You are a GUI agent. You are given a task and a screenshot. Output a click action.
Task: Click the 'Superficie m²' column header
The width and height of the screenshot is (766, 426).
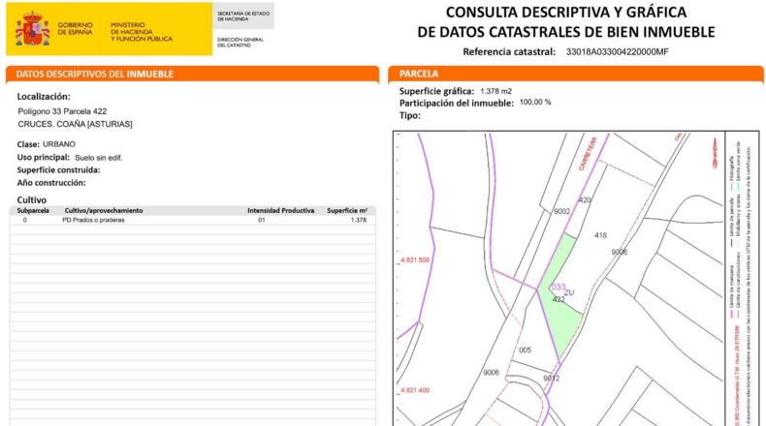347,211
